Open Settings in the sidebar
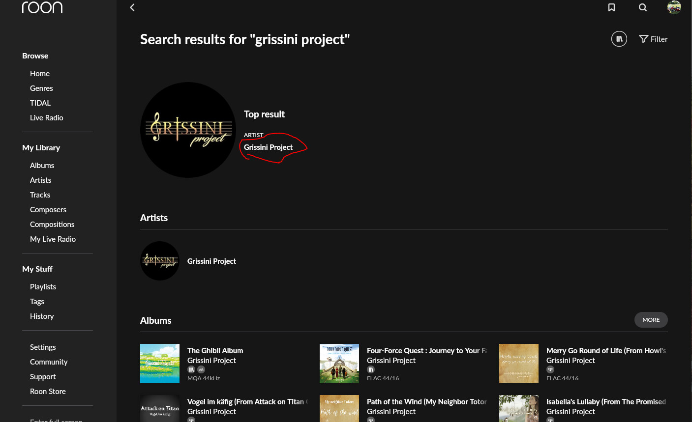Screen dimensions: 692x422 tap(43, 347)
